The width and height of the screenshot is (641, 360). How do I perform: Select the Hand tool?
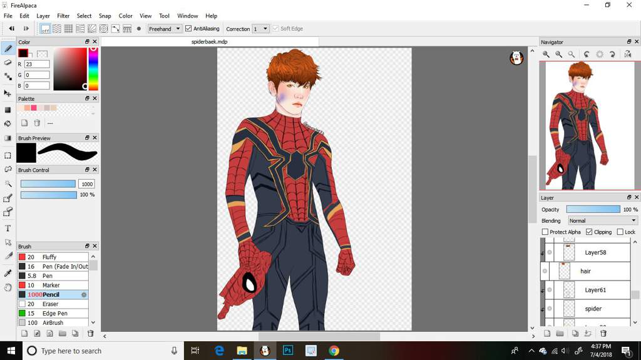tap(8, 287)
